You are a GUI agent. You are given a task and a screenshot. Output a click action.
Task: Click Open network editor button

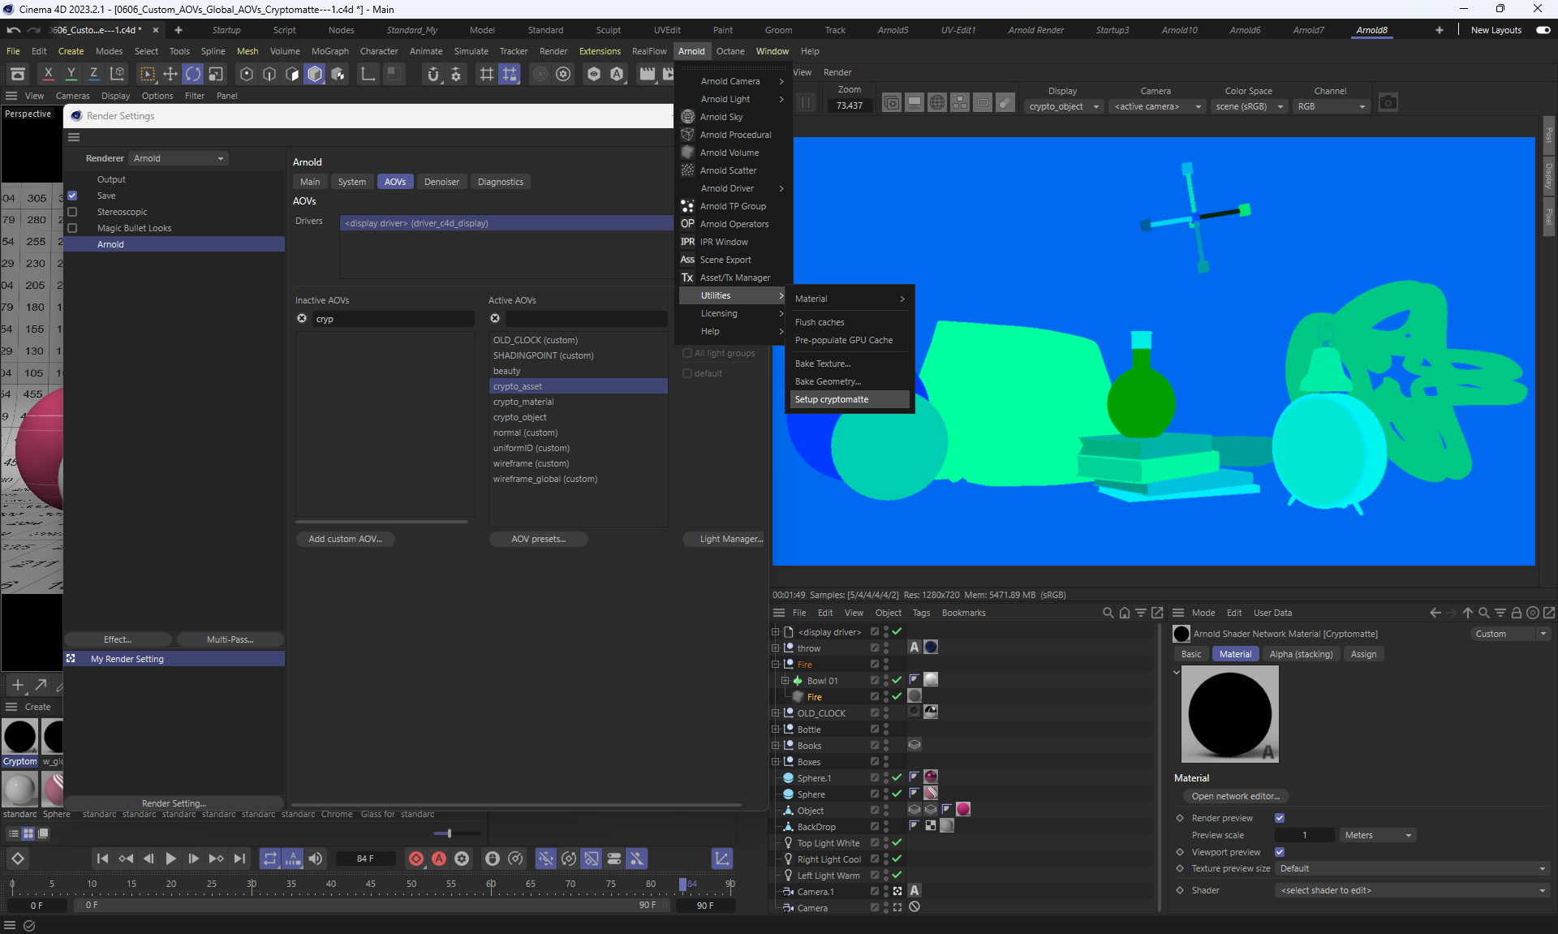point(1235,796)
